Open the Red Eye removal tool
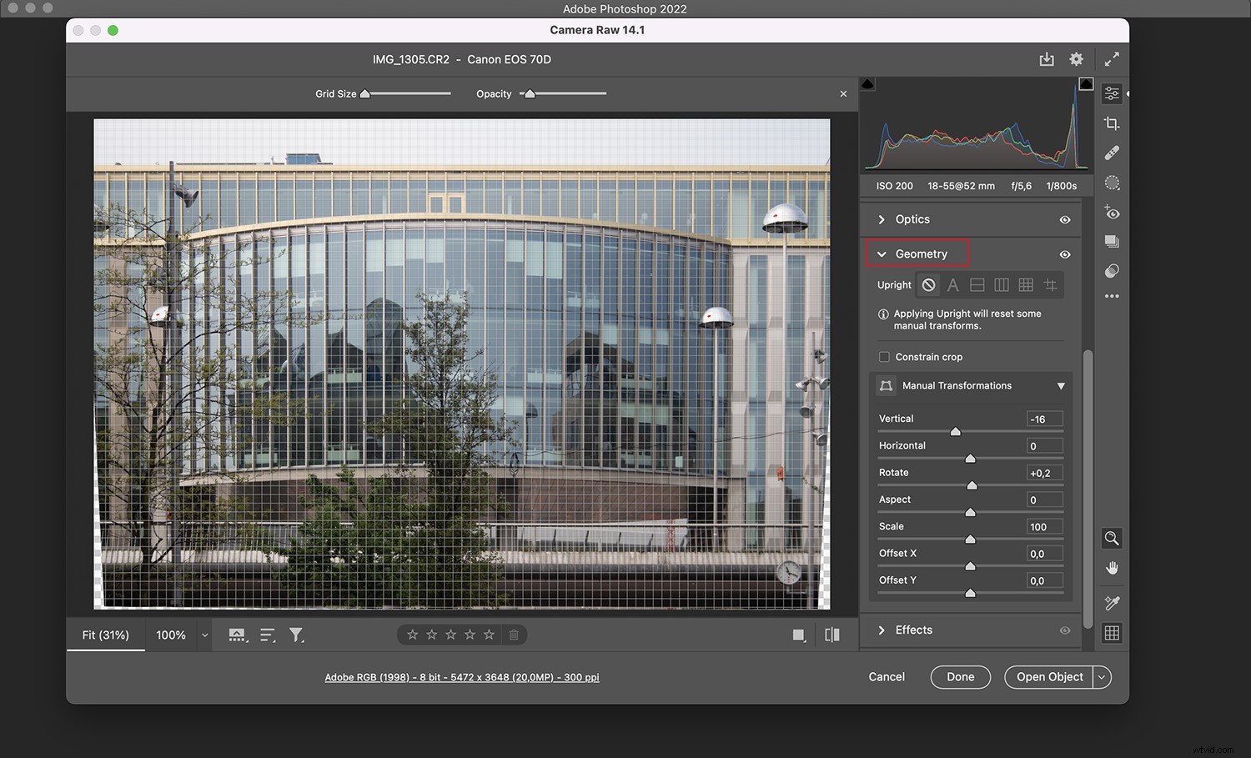 1111,212
